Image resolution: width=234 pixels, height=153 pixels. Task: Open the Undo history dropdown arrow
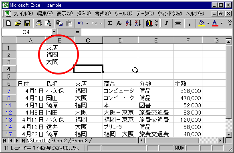(x=87, y=23)
